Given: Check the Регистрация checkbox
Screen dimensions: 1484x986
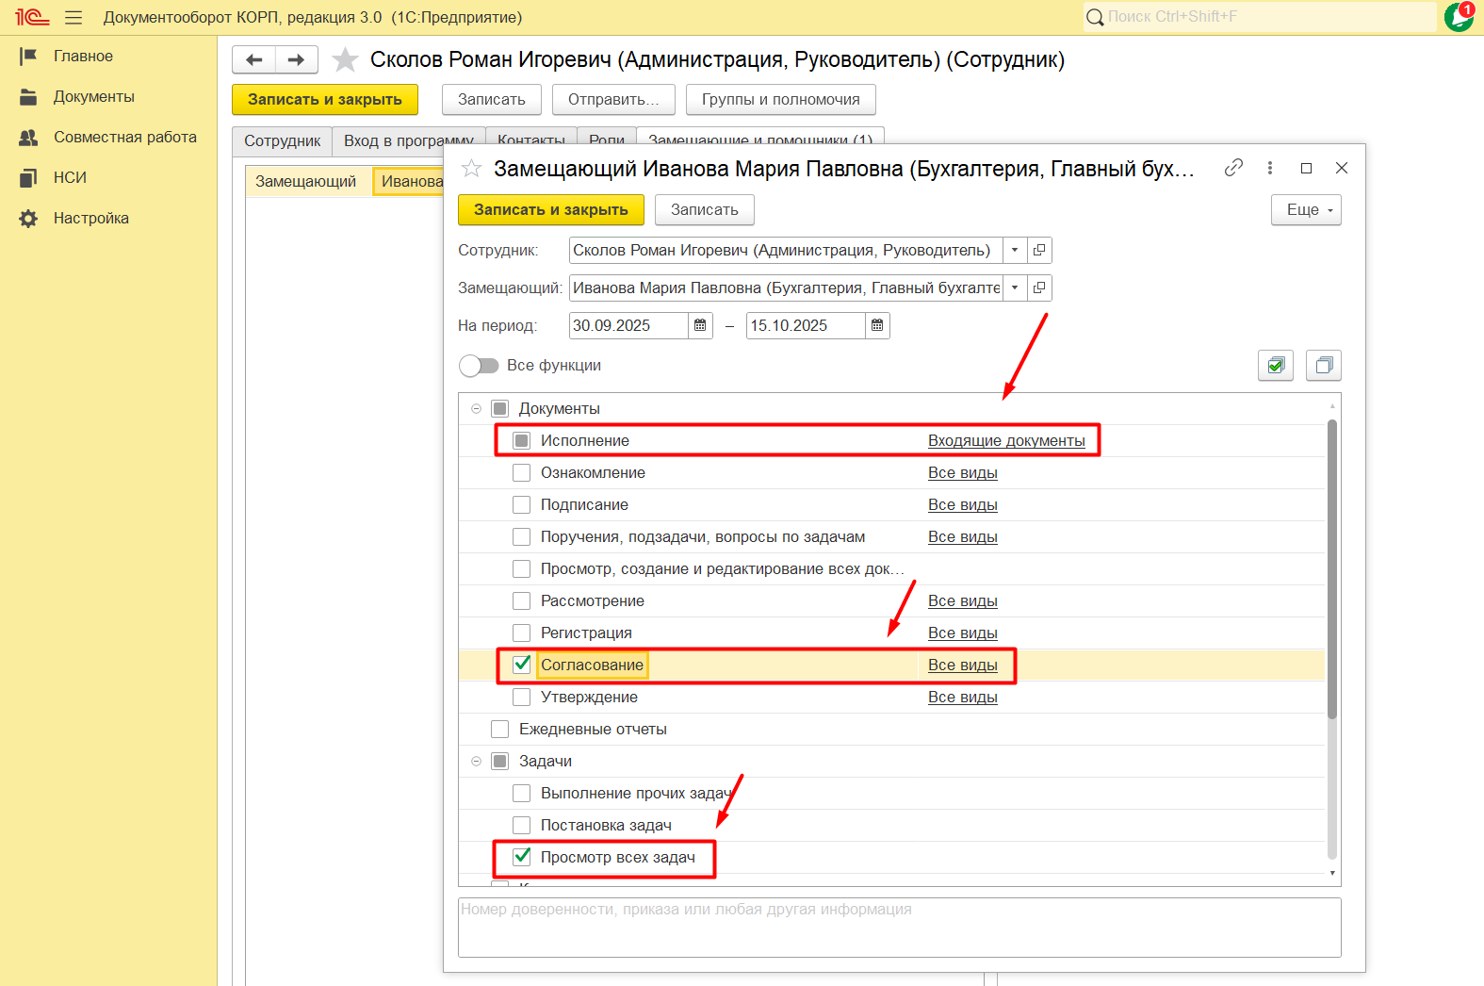Looking at the screenshot, I should (x=522, y=633).
